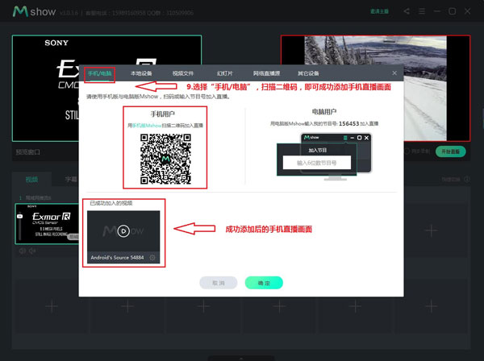This screenshot has height=361, width=484.
Task: Open the 网络直播源 tab
Action: (266, 73)
